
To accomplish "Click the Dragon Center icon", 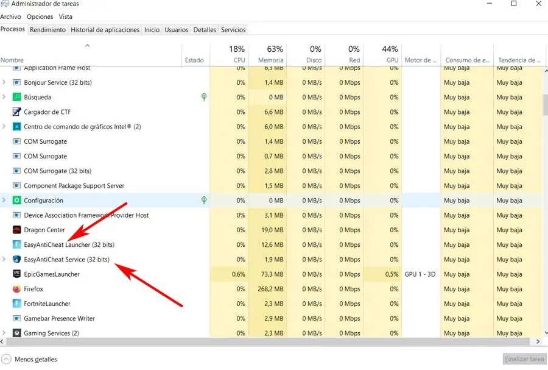I will (16, 230).
